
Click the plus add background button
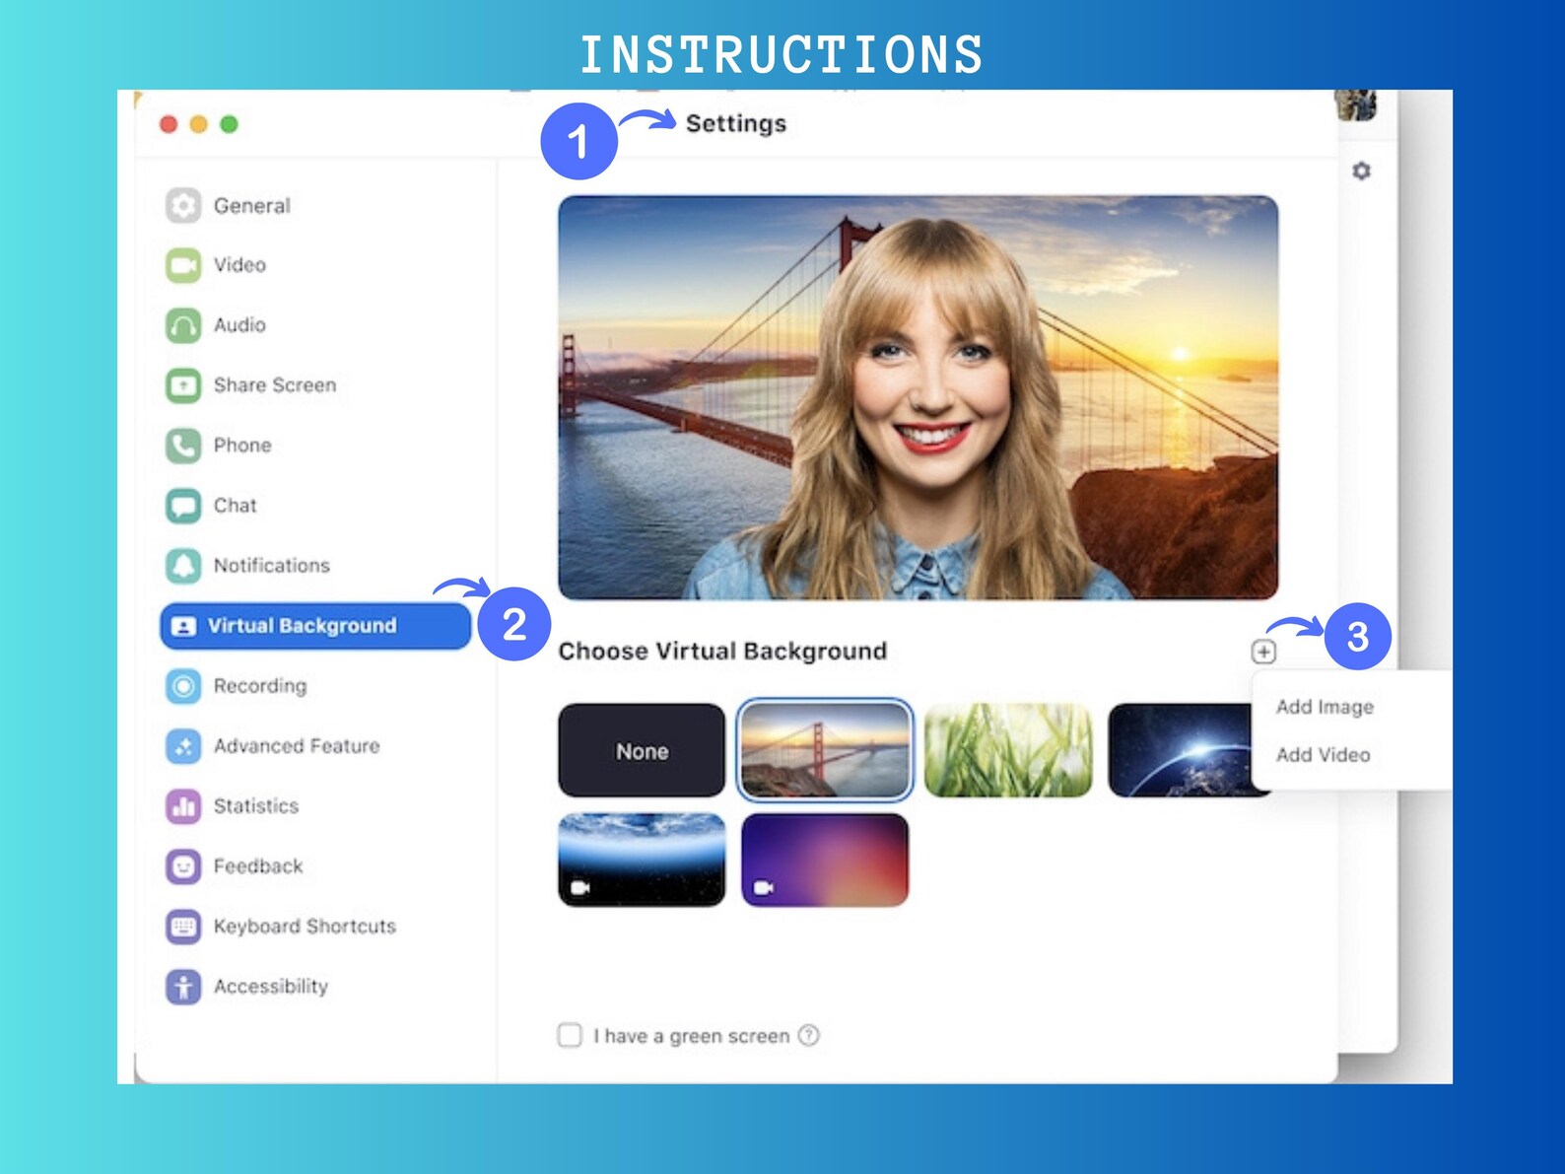pos(1263,652)
